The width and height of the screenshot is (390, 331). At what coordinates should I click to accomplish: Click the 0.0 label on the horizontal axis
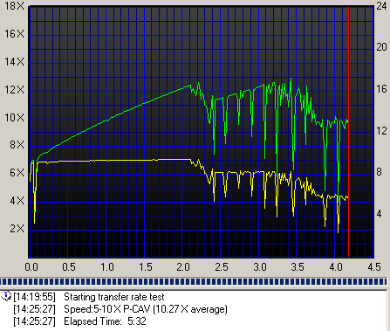coord(31,267)
